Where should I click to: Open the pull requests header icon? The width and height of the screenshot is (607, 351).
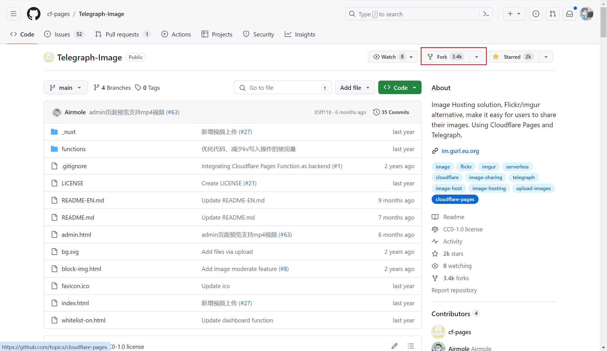tap(553, 14)
